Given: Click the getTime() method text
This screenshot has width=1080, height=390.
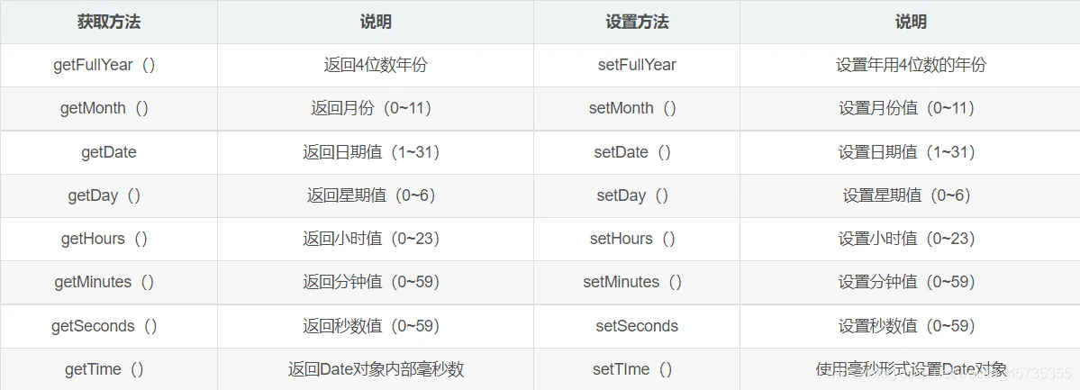Looking at the screenshot, I should [x=104, y=369].
